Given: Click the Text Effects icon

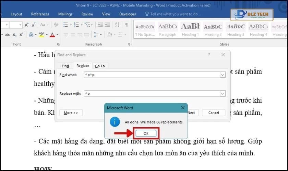Looking at the screenshot, I should tap(31, 35).
